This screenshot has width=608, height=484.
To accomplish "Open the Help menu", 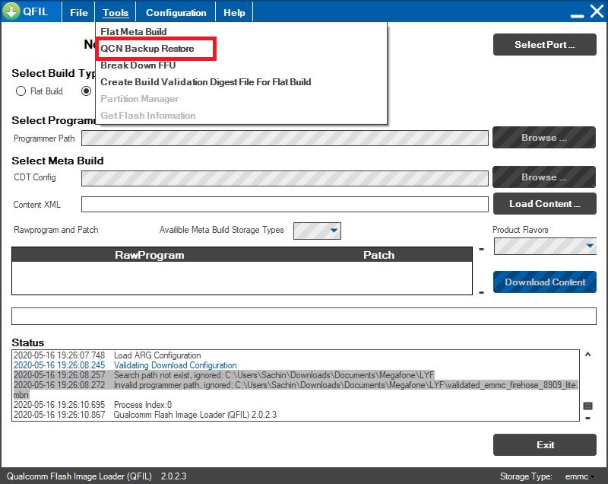I will pyautogui.click(x=234, y=12).
